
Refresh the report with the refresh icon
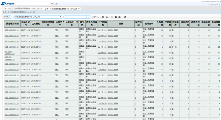pos(125,17)
